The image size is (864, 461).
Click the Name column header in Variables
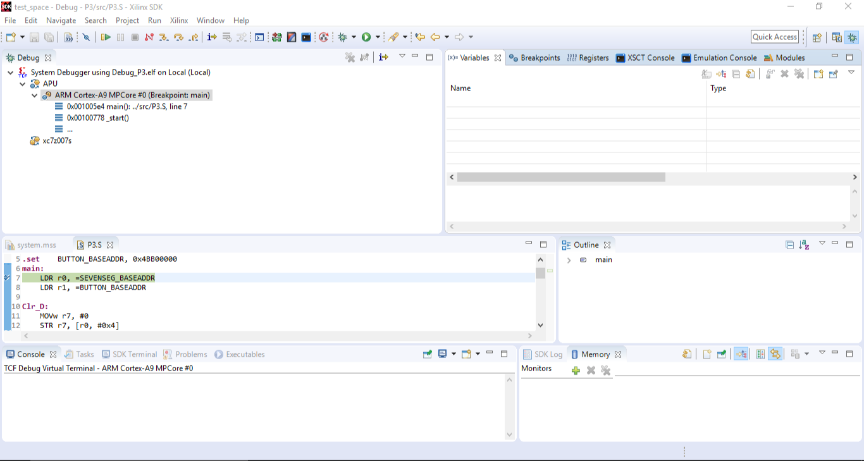pyautogui.click(x=460, y=89)
